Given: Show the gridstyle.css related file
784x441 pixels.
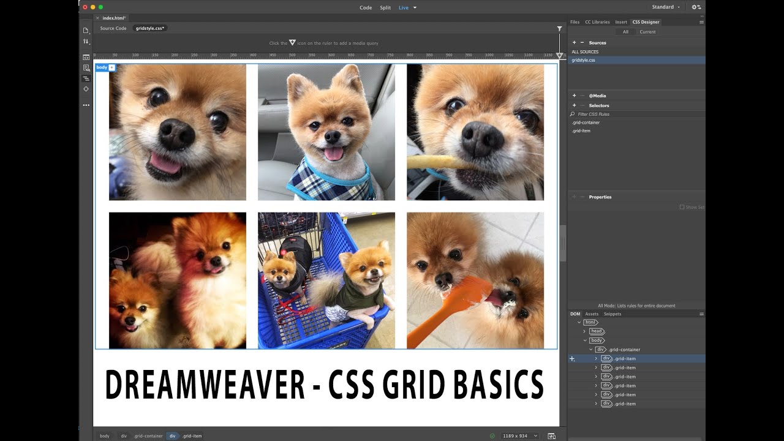Looking at the screenshot, I should point(150,29).
